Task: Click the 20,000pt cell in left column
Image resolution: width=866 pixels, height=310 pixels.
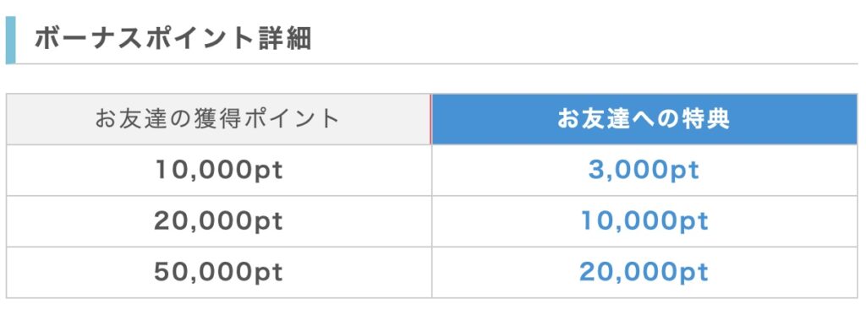Action: pyautogui.click(x=219, y=221)
